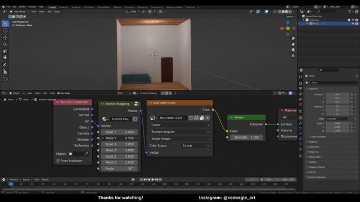Image resolution: width=360 pixels, height=202 pixels.
Task: Open the Linear interpolation dropdown in image node
Action: (x=180, y=125)
